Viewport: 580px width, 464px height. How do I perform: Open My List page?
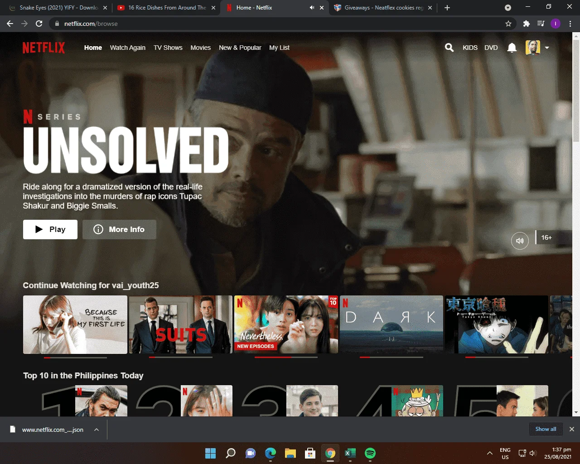279,48
